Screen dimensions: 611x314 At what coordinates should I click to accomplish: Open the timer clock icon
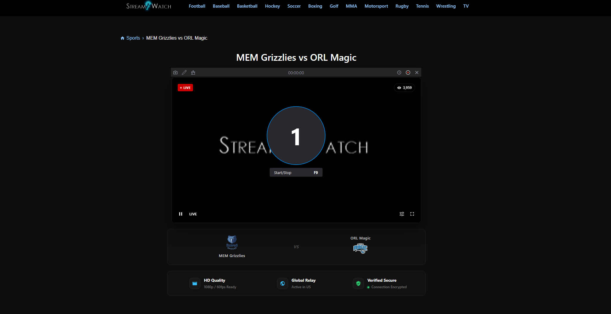point(399,72)
